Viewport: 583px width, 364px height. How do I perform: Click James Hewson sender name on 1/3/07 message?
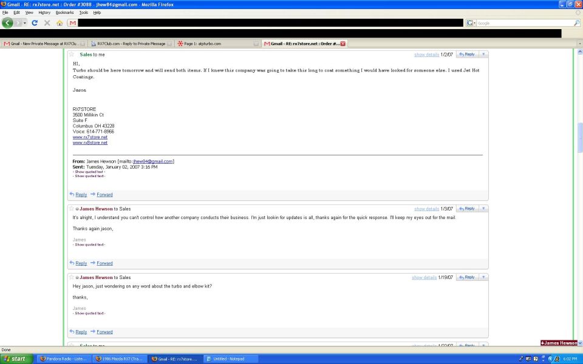pos(96,209)
